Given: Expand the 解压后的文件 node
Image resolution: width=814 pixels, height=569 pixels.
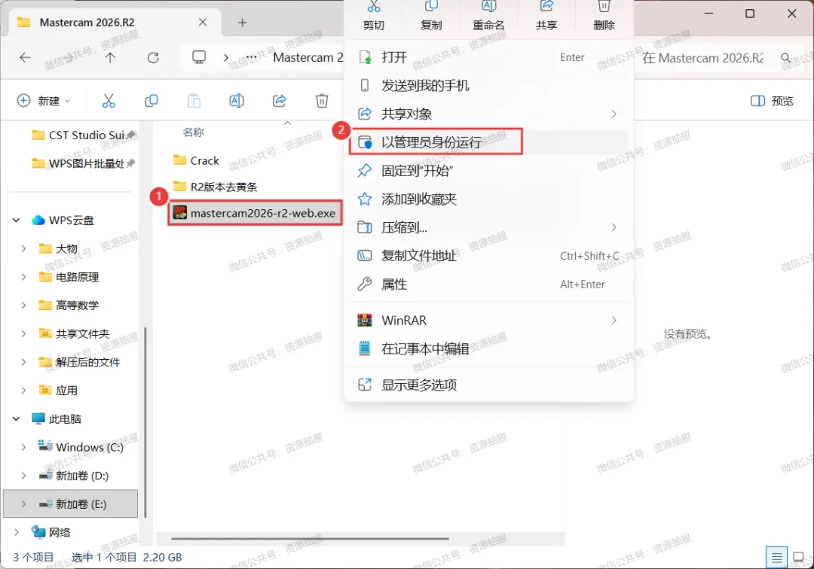Looking at the screenshot, I should pyautogui.click(x=23, y=362).
